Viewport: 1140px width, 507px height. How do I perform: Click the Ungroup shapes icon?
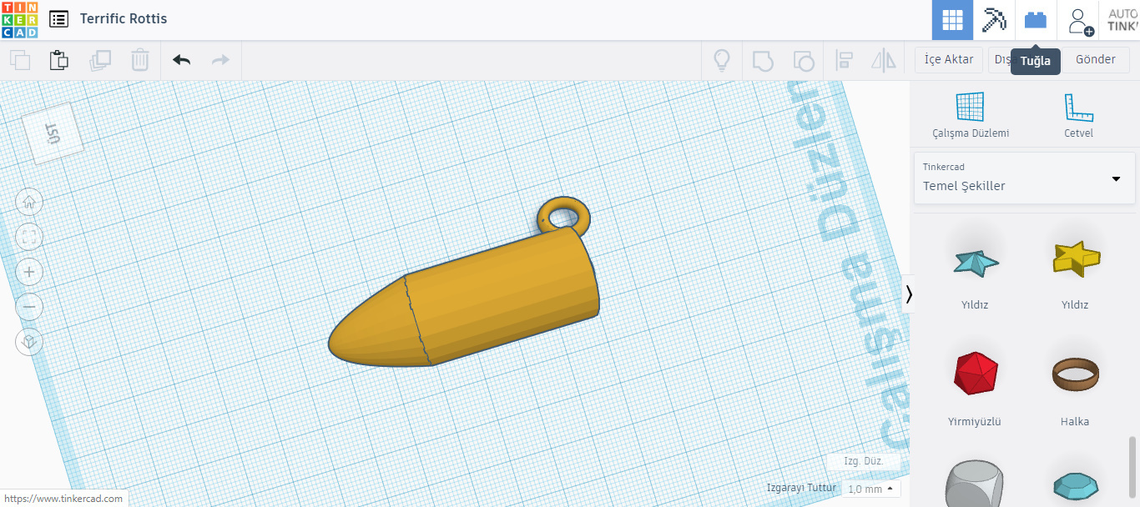[803, 59]
